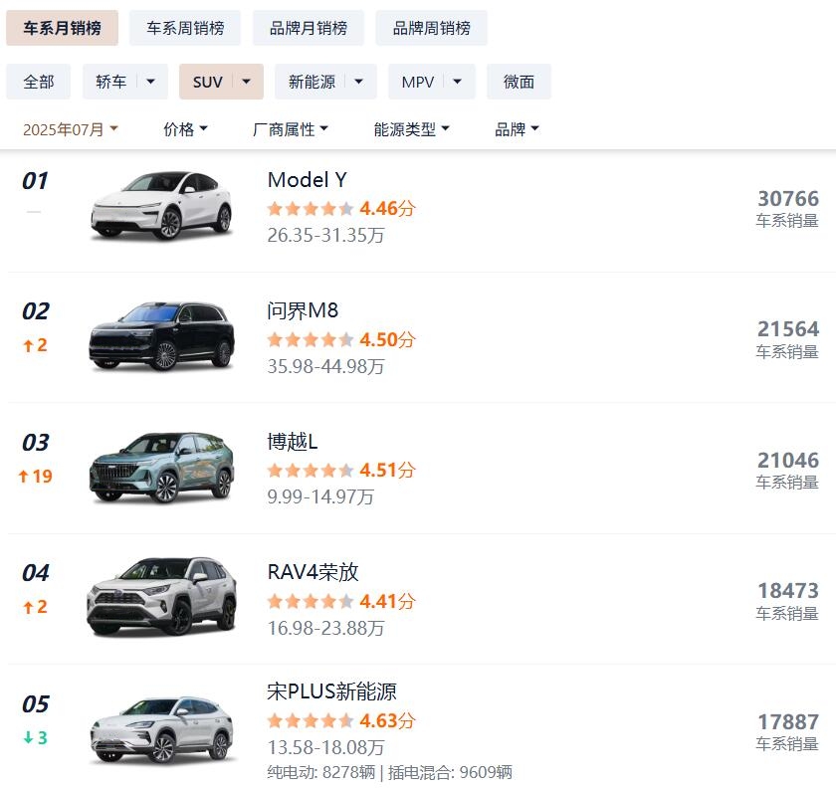Image resolution: width=836 pixels, height=788 pixels.
Task: Select the 微面 category button
Action: click(x=519, y=82)
